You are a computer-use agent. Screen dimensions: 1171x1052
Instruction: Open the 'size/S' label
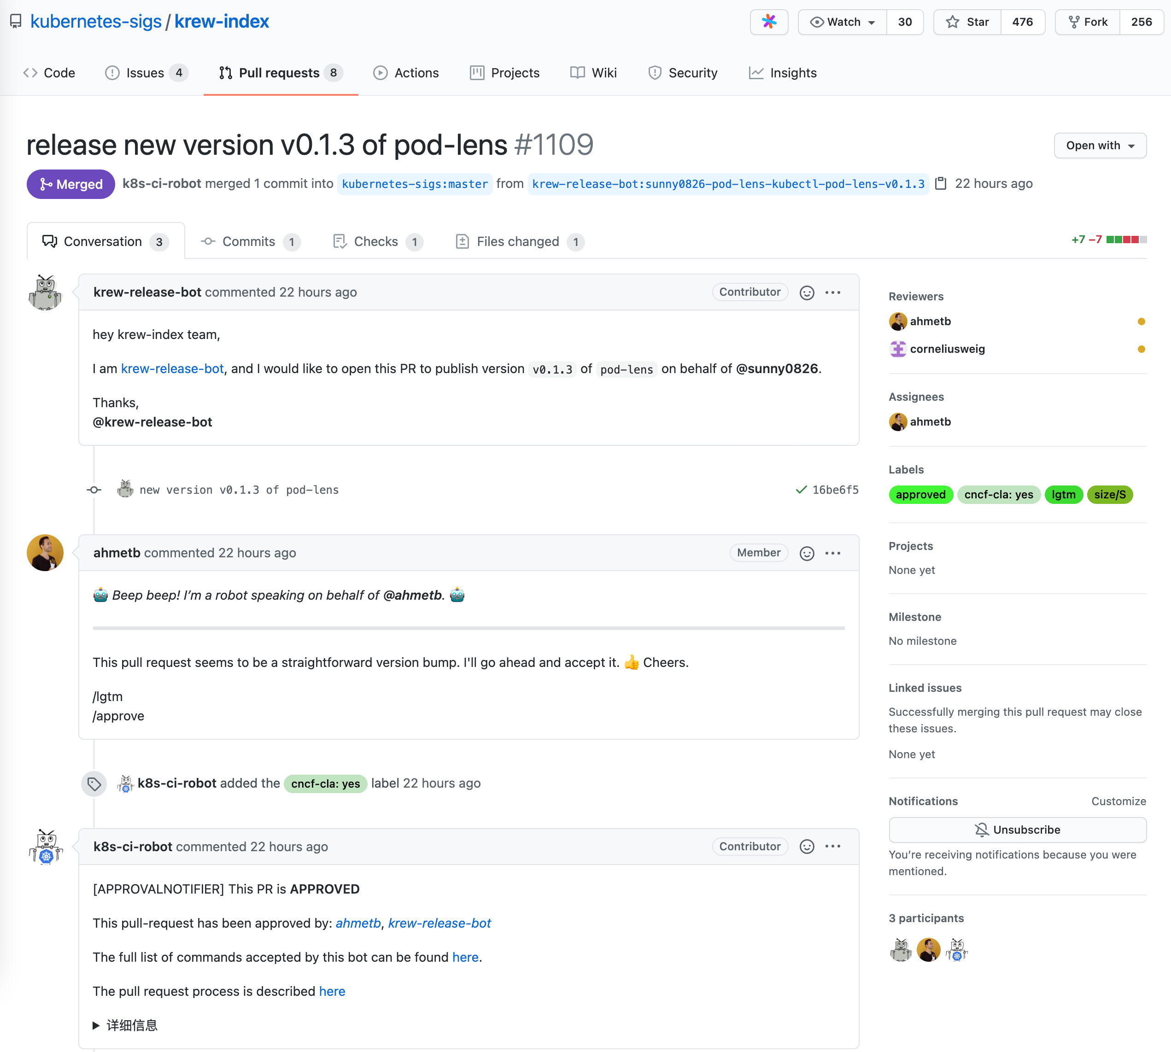point(1110,495)
